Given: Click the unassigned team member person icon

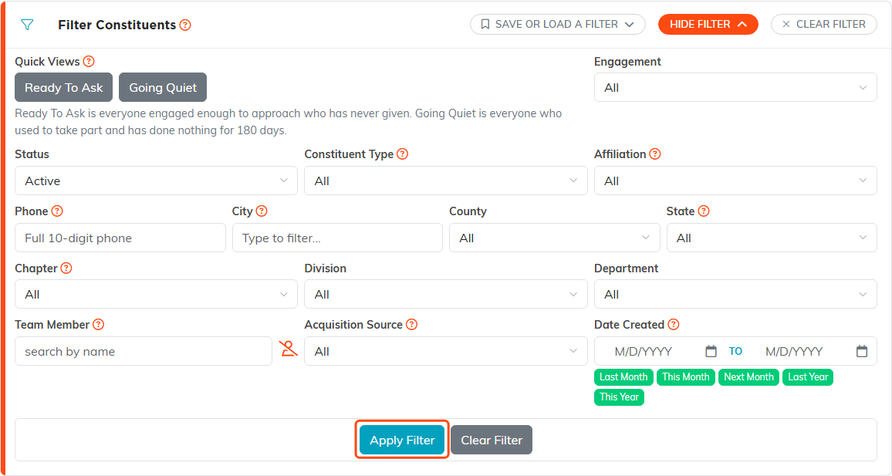Looking at the screenshot, I should tap(289, 349).
